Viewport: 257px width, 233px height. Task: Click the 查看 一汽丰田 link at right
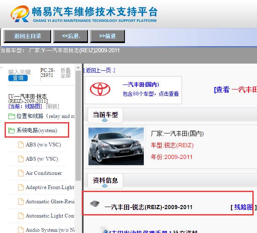[x=235, y=90]
